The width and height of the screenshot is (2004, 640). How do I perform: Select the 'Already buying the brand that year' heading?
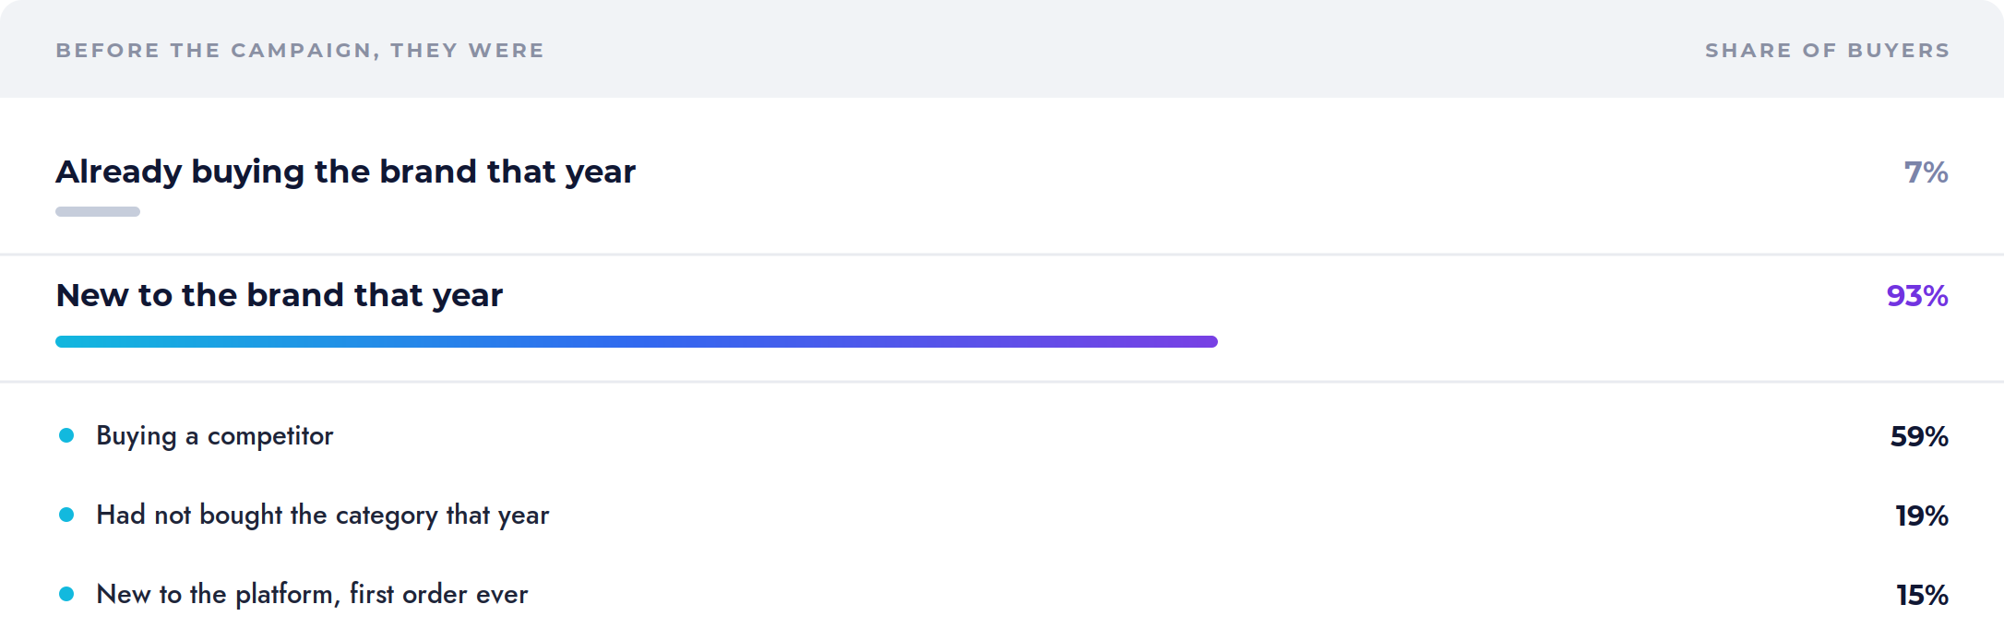click(346, 172)
